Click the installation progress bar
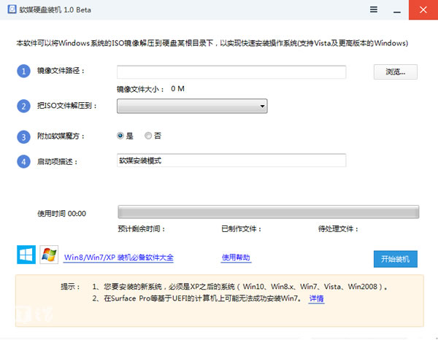438x340 pixels. pyautogui.click(x=269, y=212)
